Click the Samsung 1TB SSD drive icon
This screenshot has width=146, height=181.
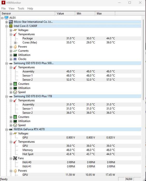coord(11,96)
